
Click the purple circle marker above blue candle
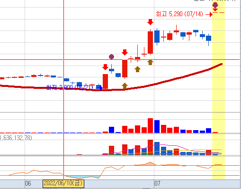(x=111, y=57)
